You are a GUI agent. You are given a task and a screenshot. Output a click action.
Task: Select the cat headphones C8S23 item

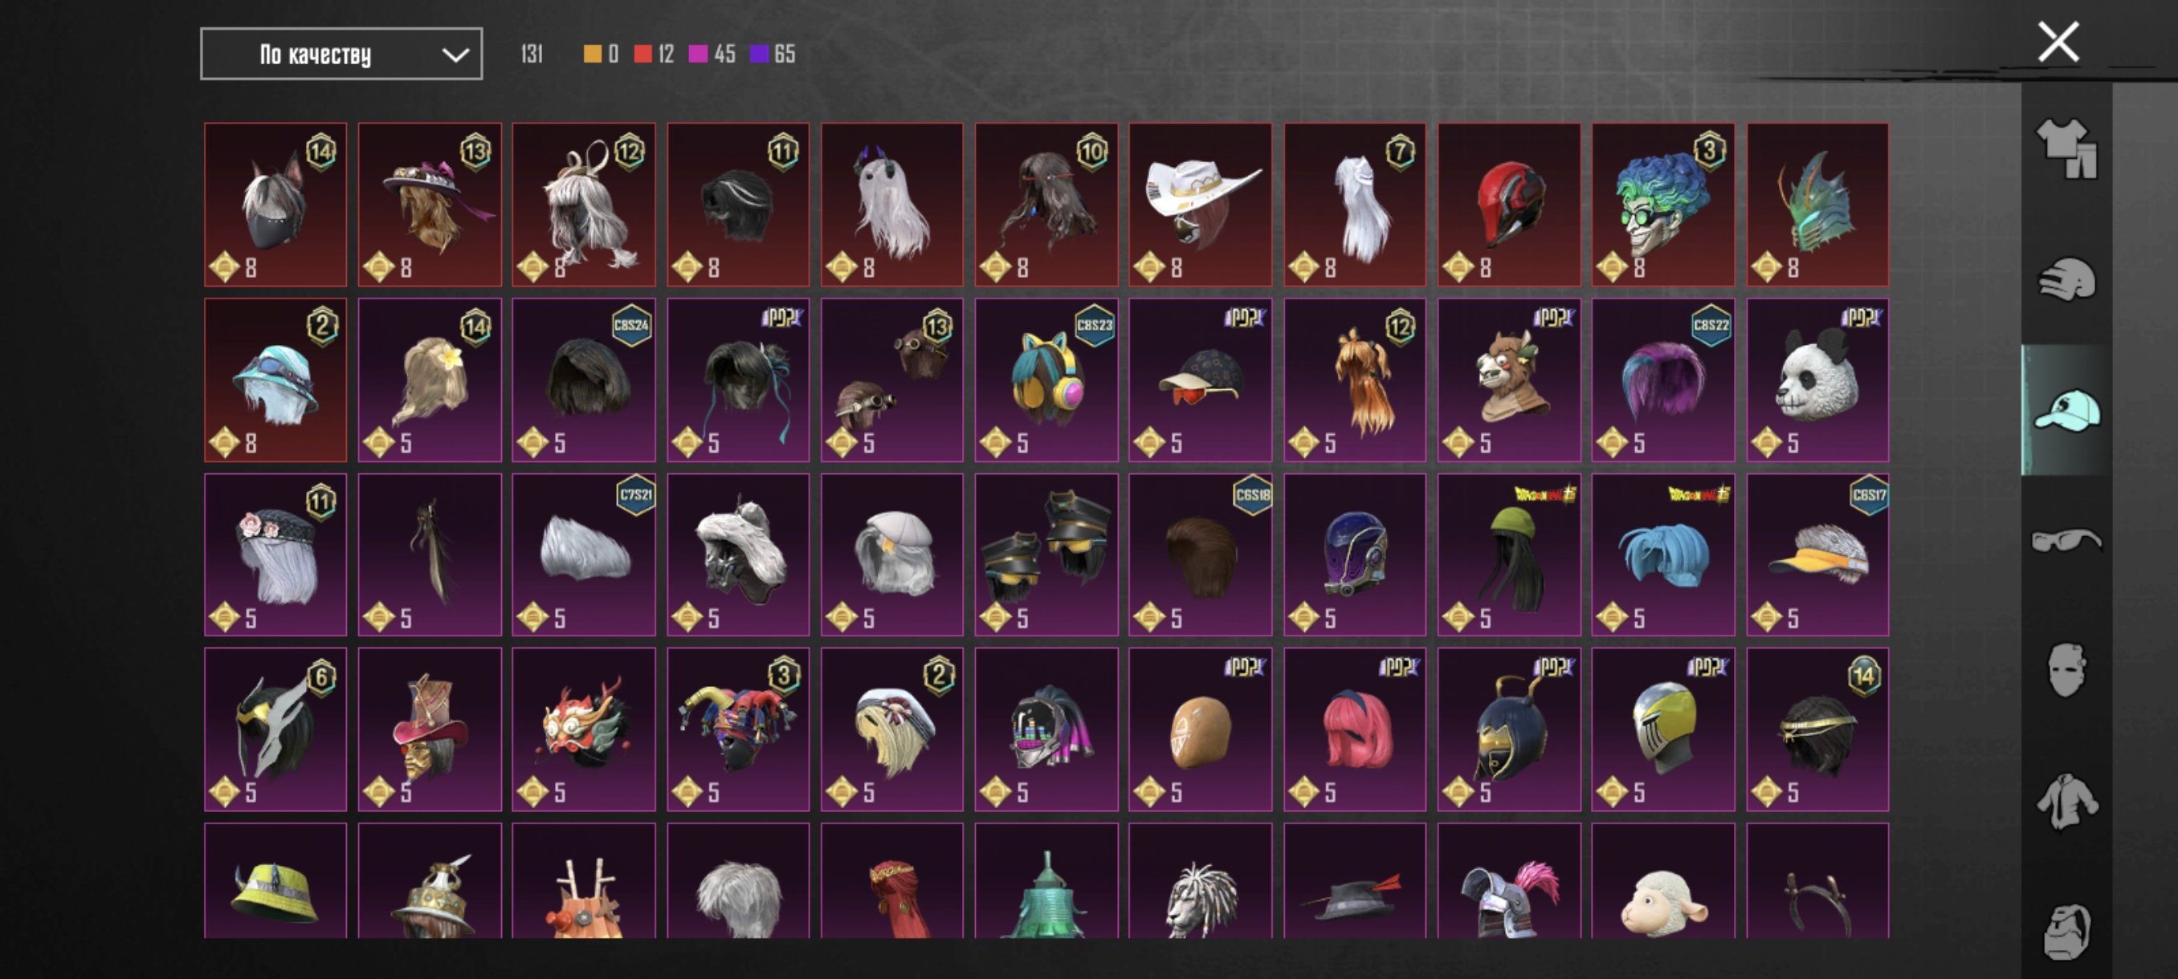pyautogui.click(x=1046, y=380)
